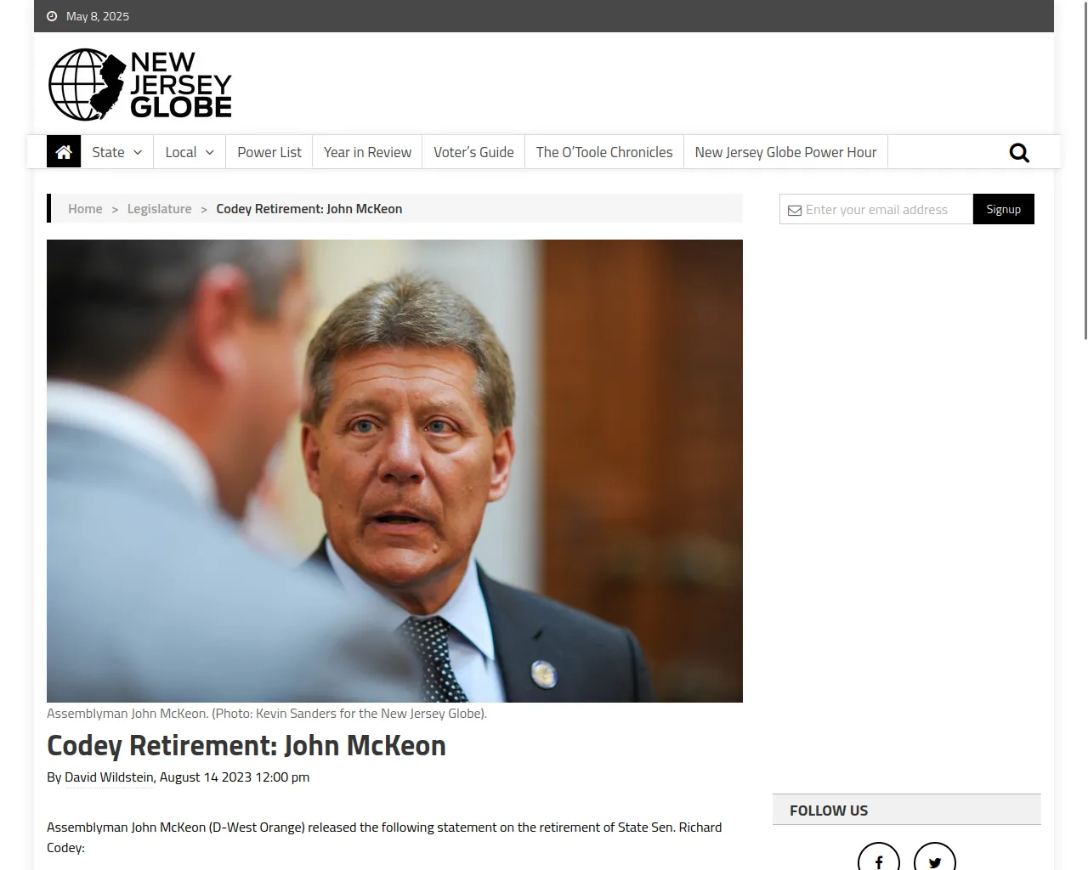Image resolution: width=1088 pixels, height=870 pixels.
Task: Go to Legislature breadcrumb link
Action: point(160,209)
